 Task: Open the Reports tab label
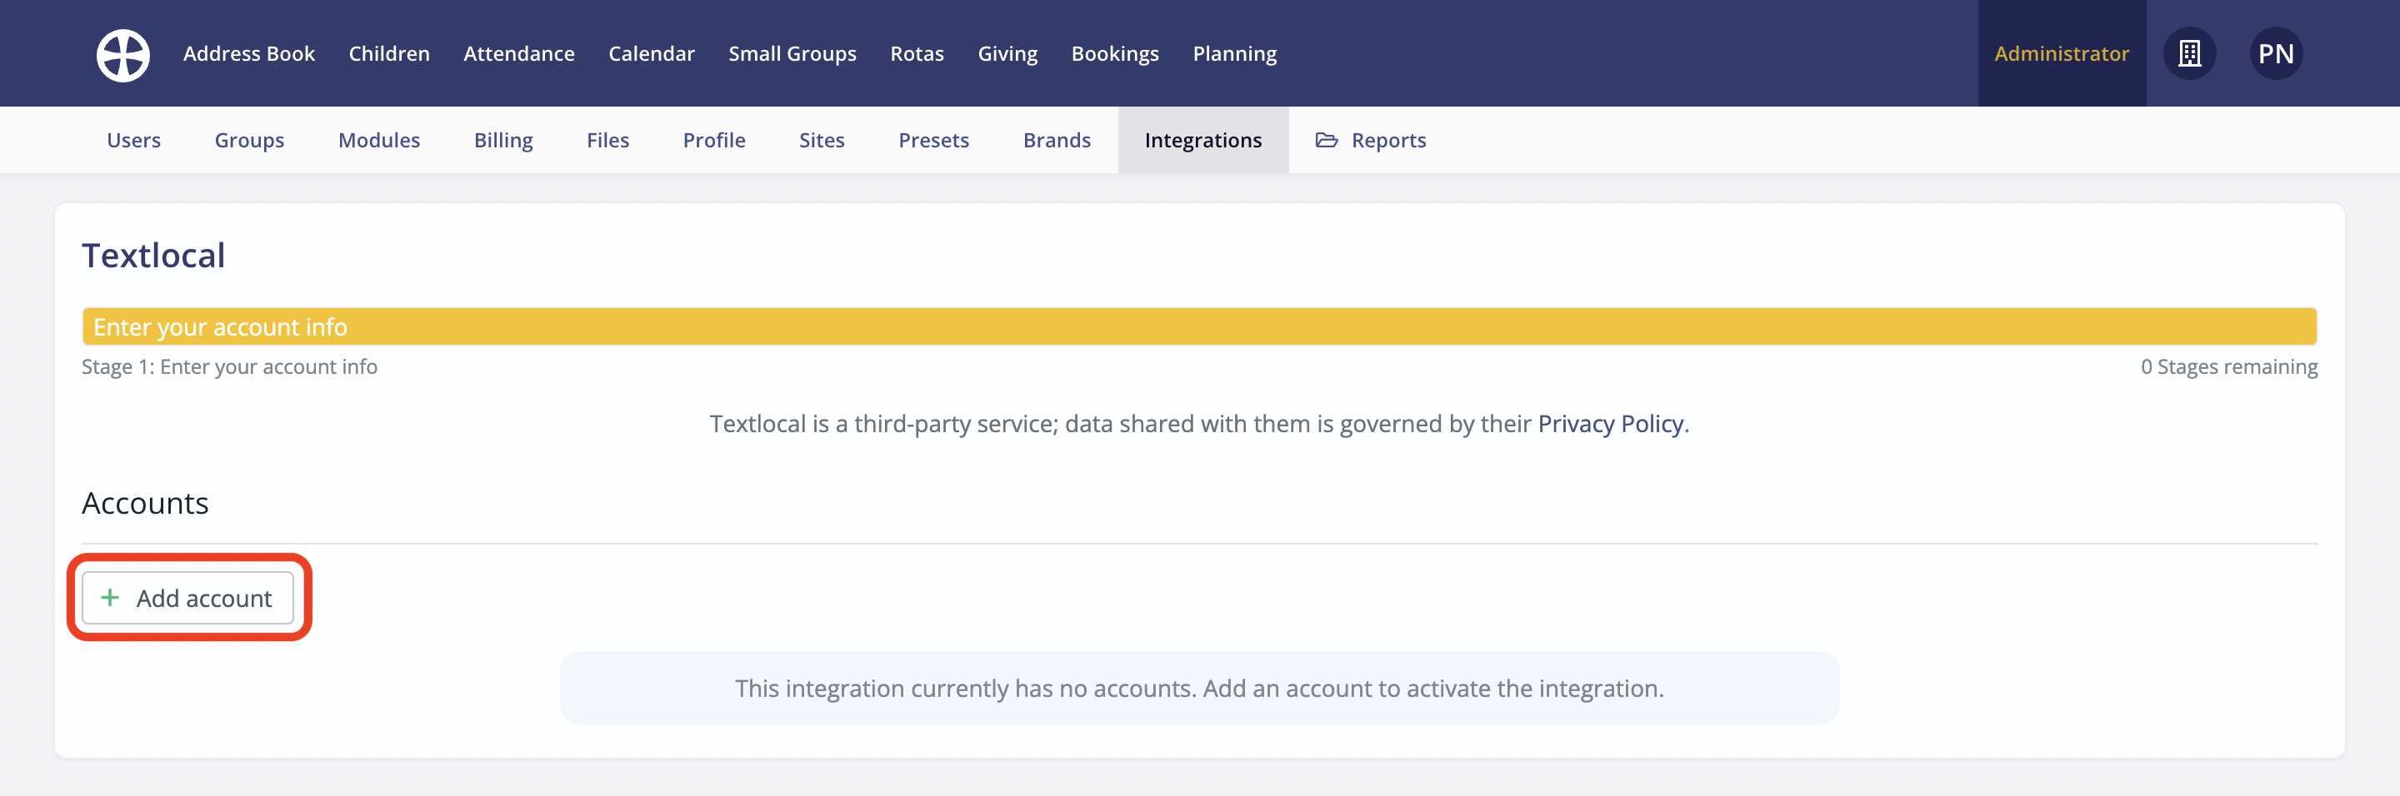pos(1388,140)
